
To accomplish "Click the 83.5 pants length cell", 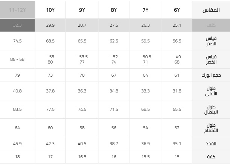I will [17, 109].
